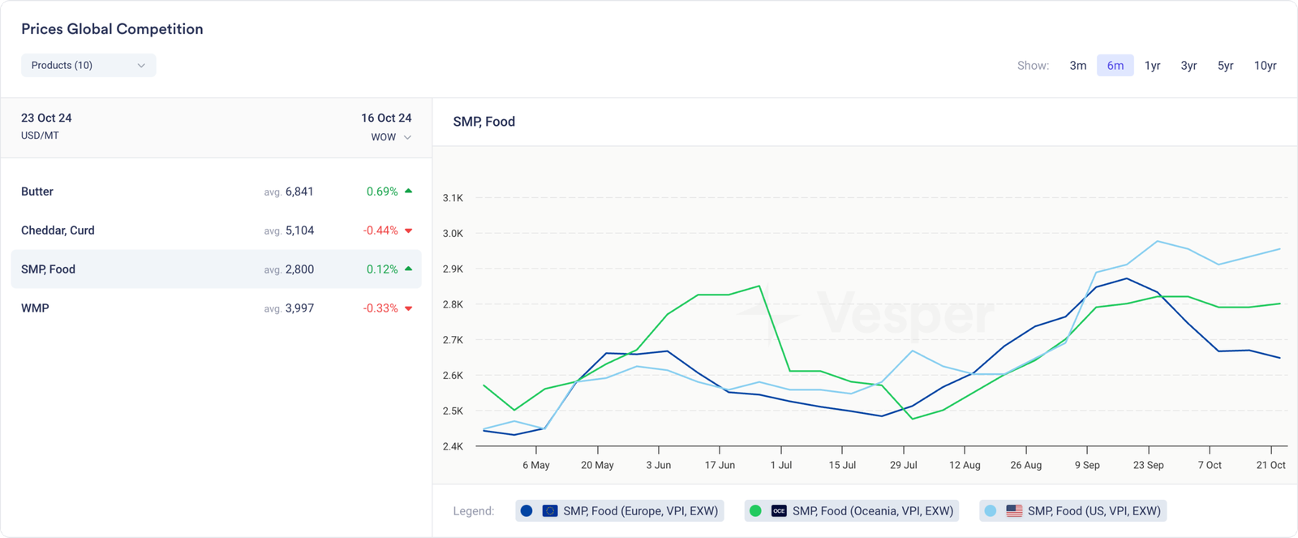The height and width of the screenshot is (538, 1298).
Task: Click the red down arrow beside Cheddar, Curd
Action: [409, 230]
